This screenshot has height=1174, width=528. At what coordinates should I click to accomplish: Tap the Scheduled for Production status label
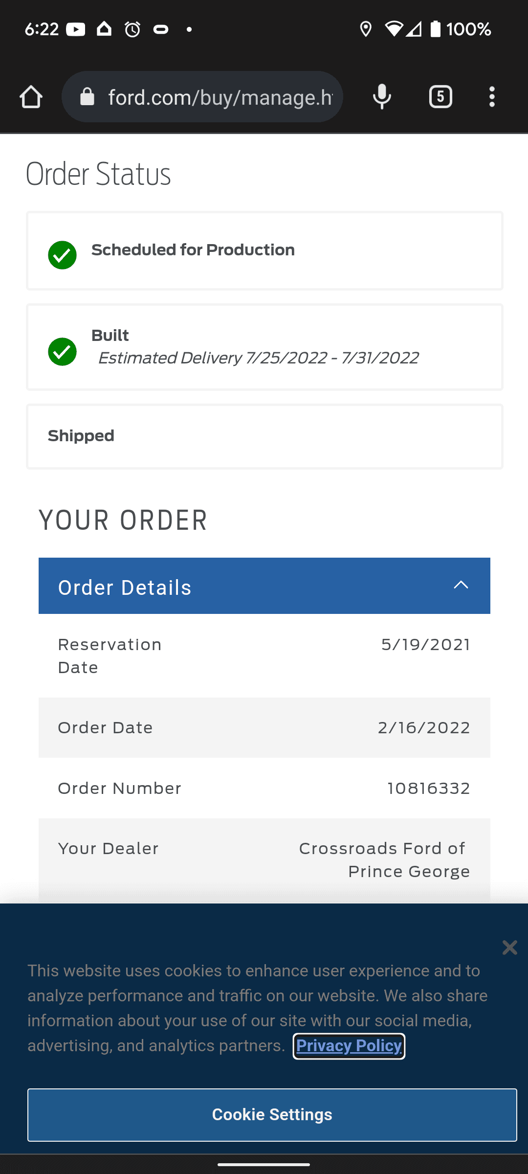coord(193,250)
